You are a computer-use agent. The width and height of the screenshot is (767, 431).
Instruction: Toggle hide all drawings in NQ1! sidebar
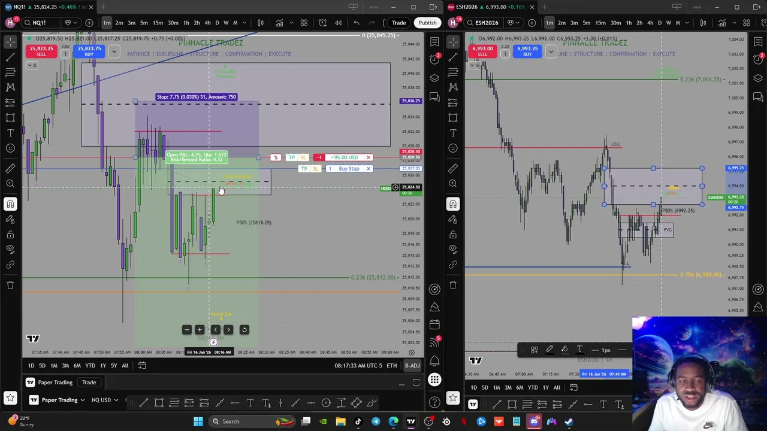tap(10, 250)
